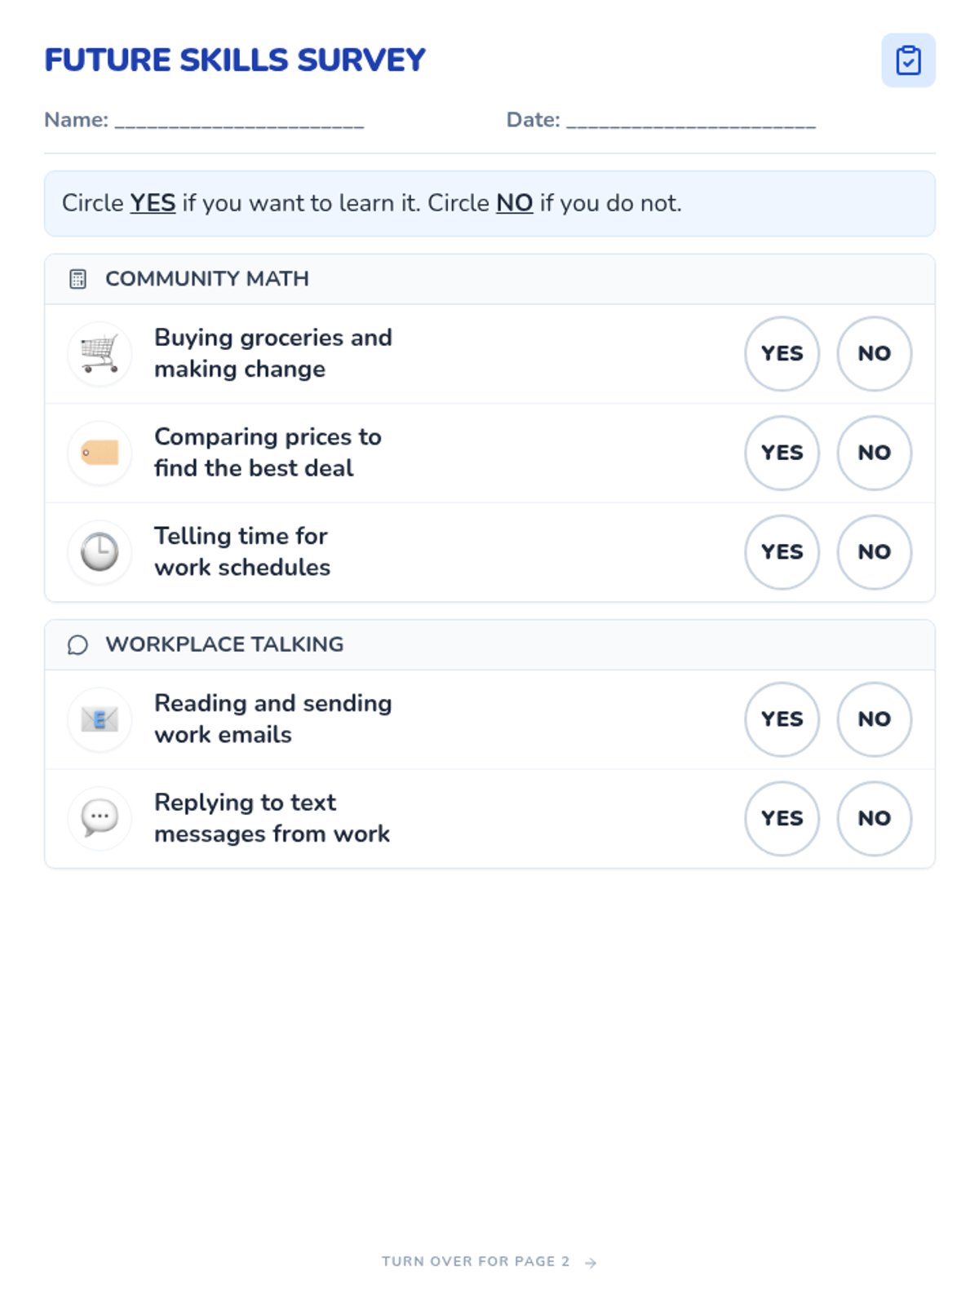
Task: Click the Name blank line field
Action: coord(239,121)
